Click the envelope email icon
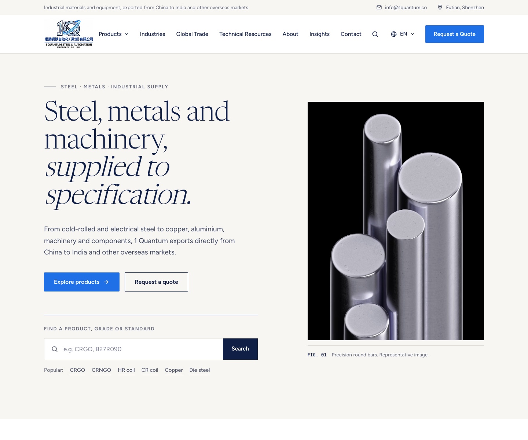 click(x=379, y=7)
